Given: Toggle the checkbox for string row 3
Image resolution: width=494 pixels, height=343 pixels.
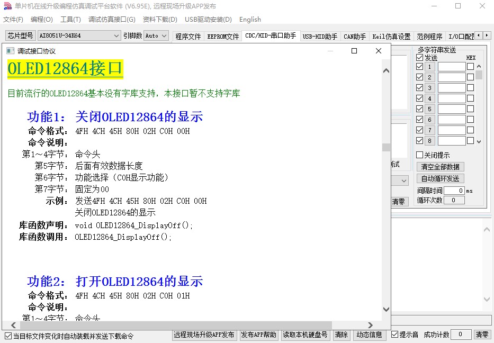Looking at the screenshot, I should [x=419, y=87].
